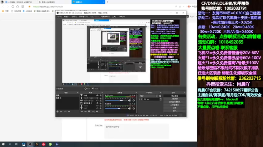Toggle visibility of the 抖音 text source
The width and height of the screenshot is (263, 147).
[97, 95]
